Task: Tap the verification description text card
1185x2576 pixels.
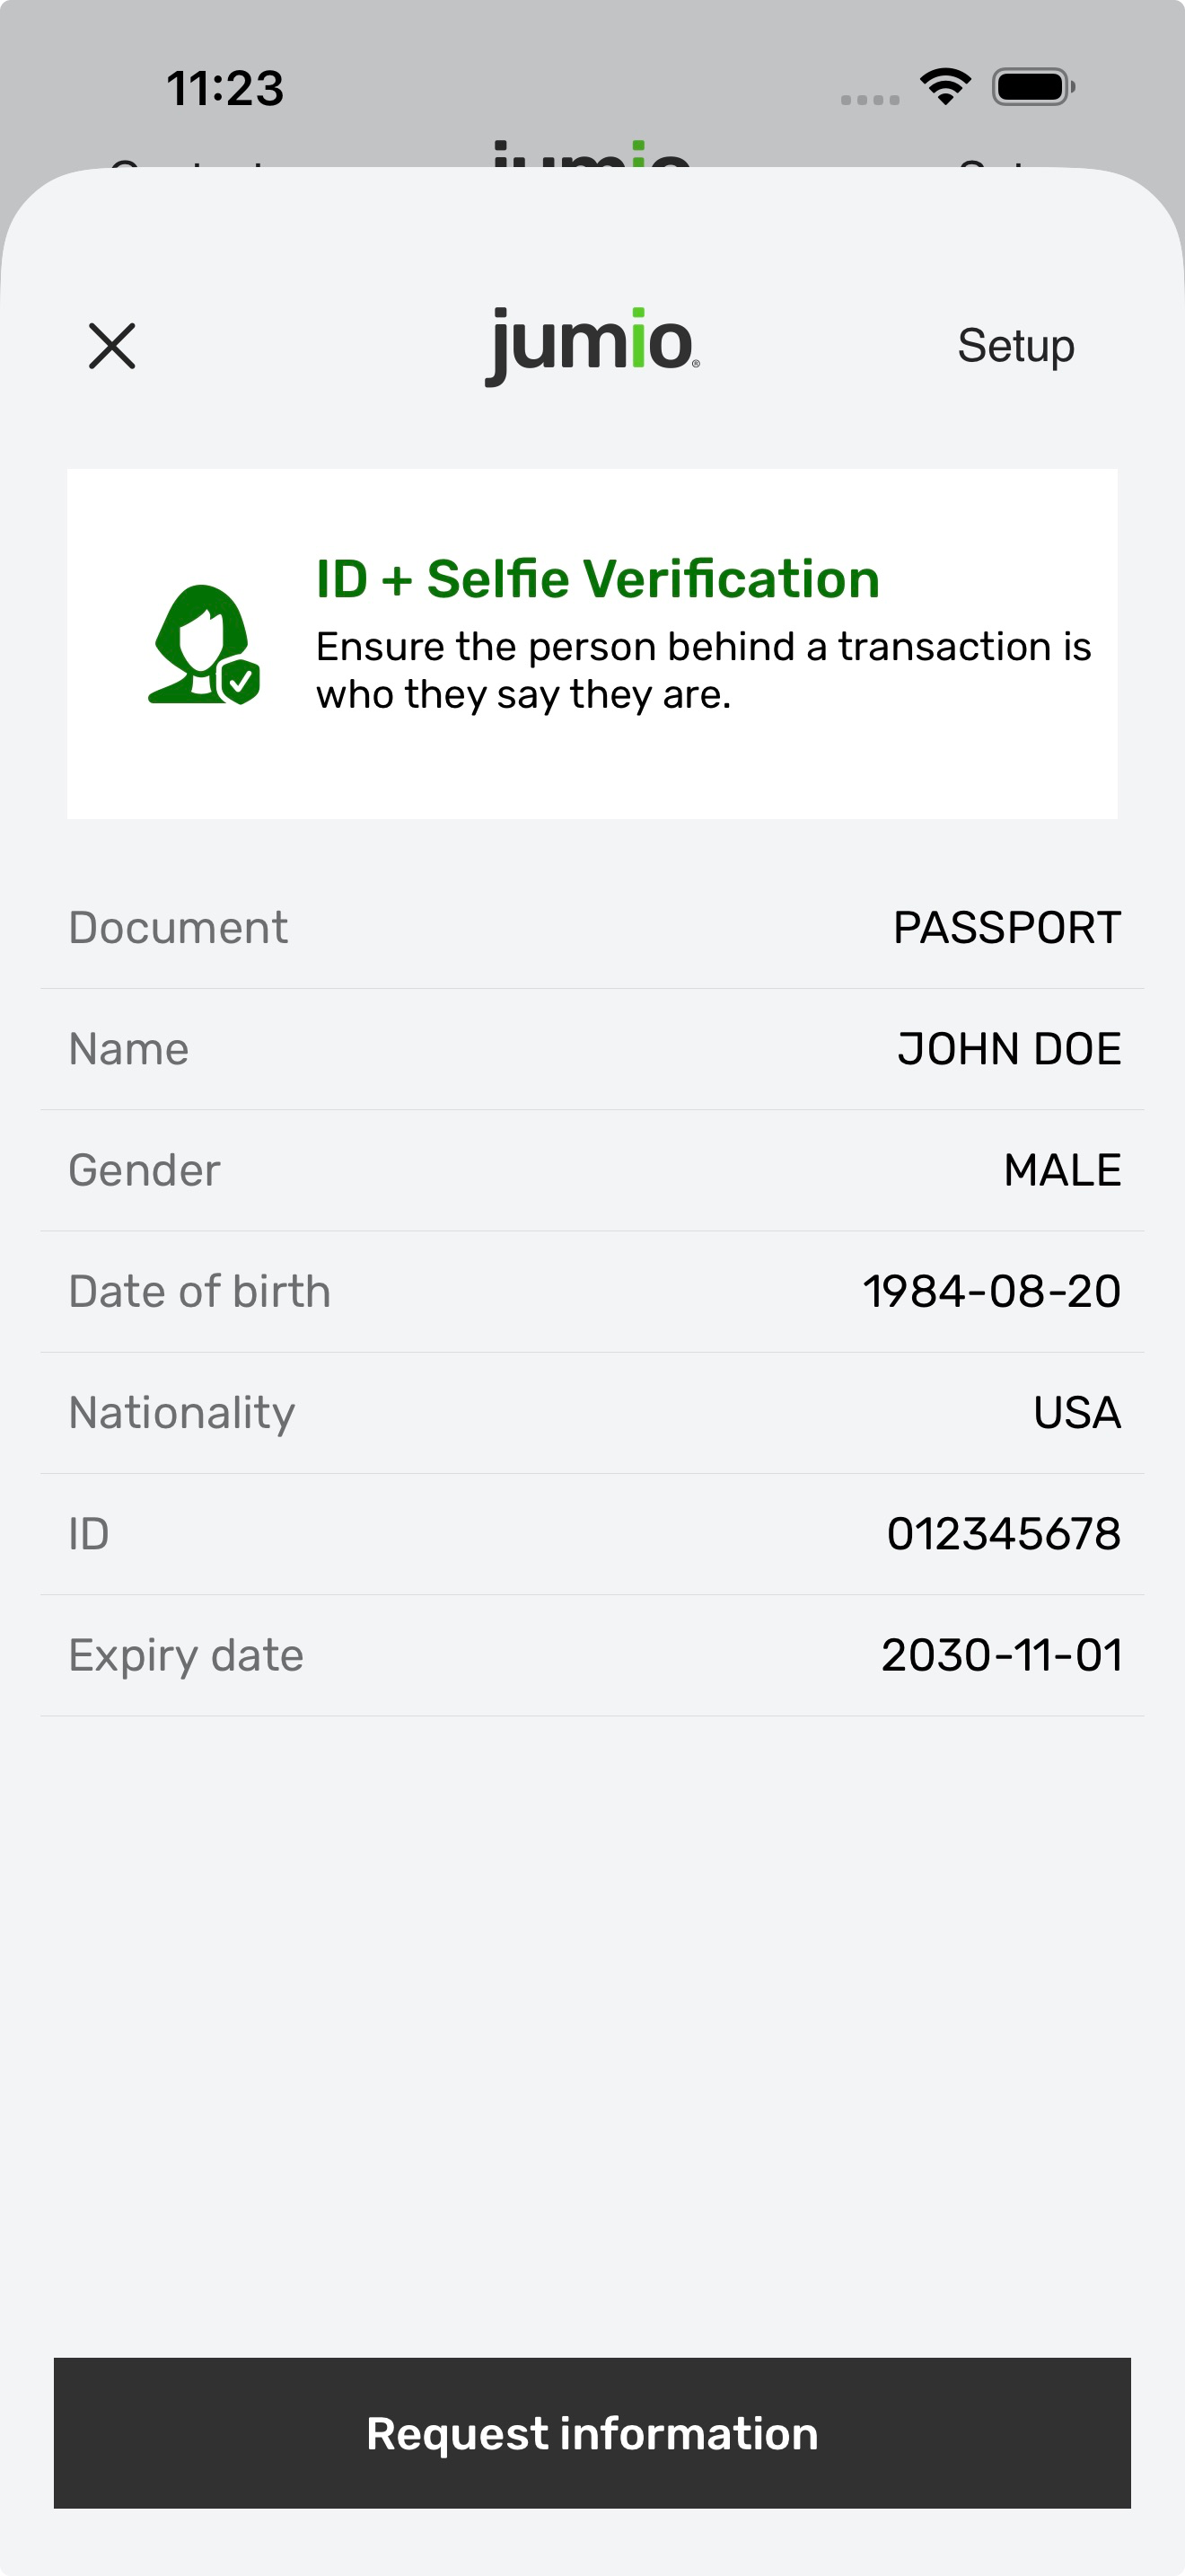Action: tap(592, 644)
